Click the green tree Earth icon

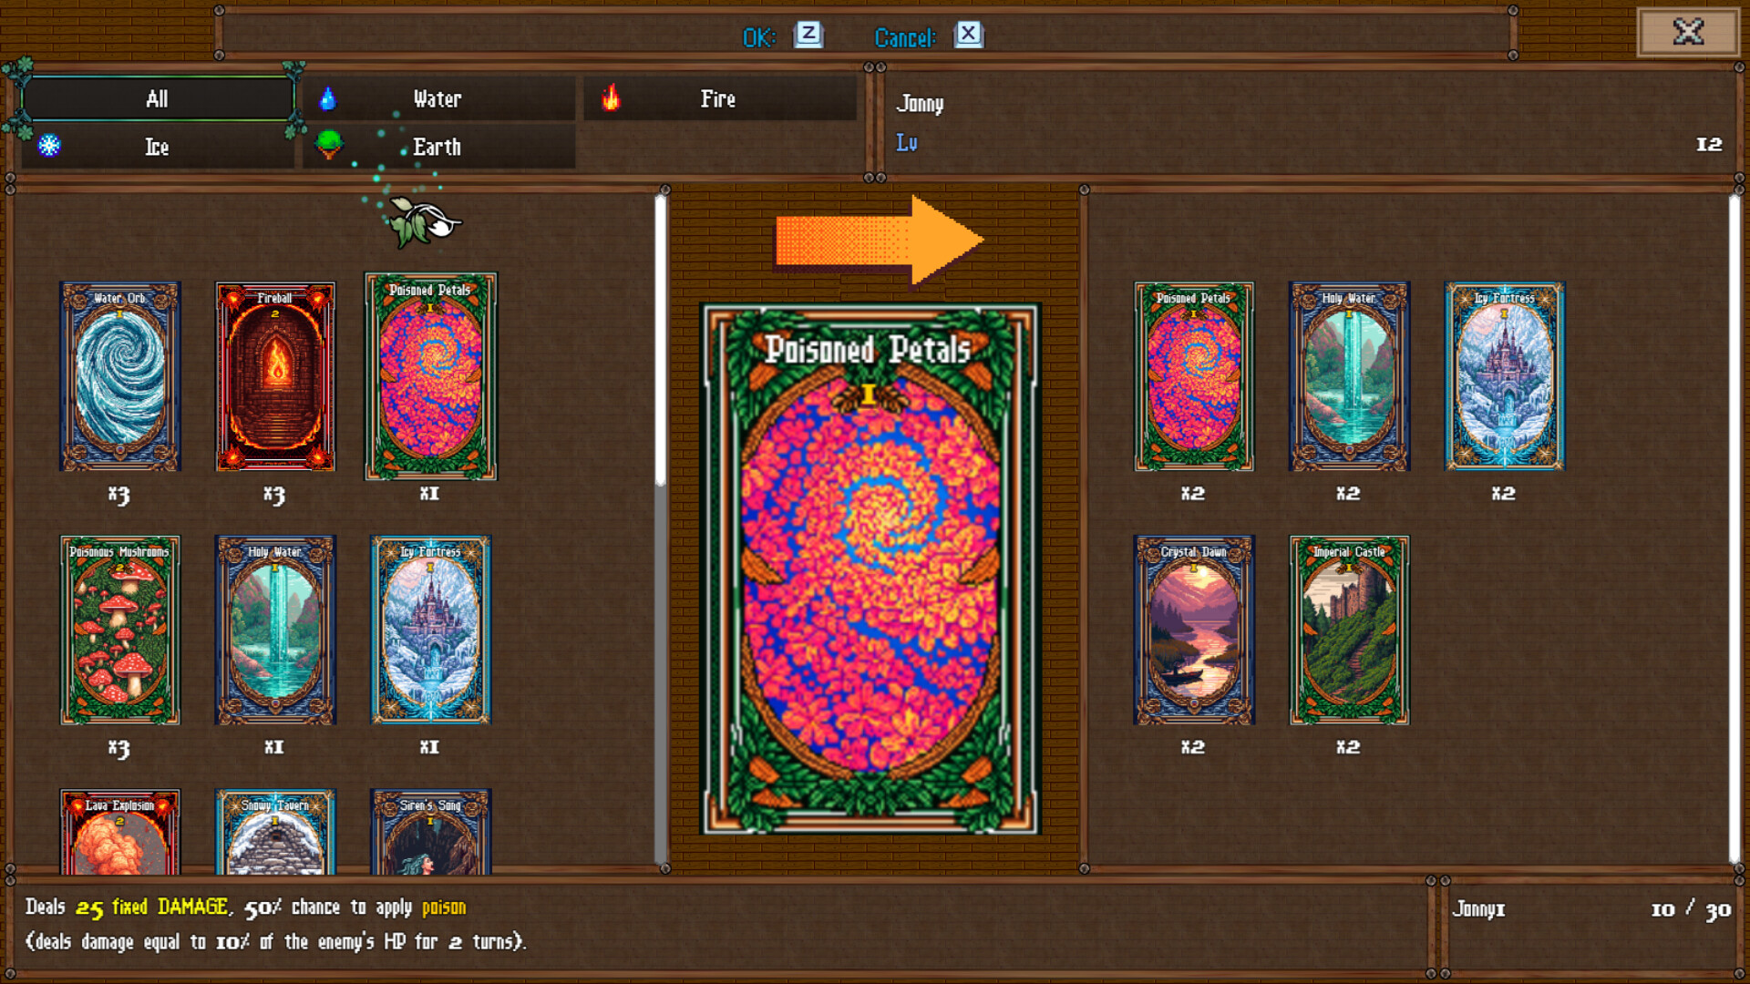pos(329,145)
